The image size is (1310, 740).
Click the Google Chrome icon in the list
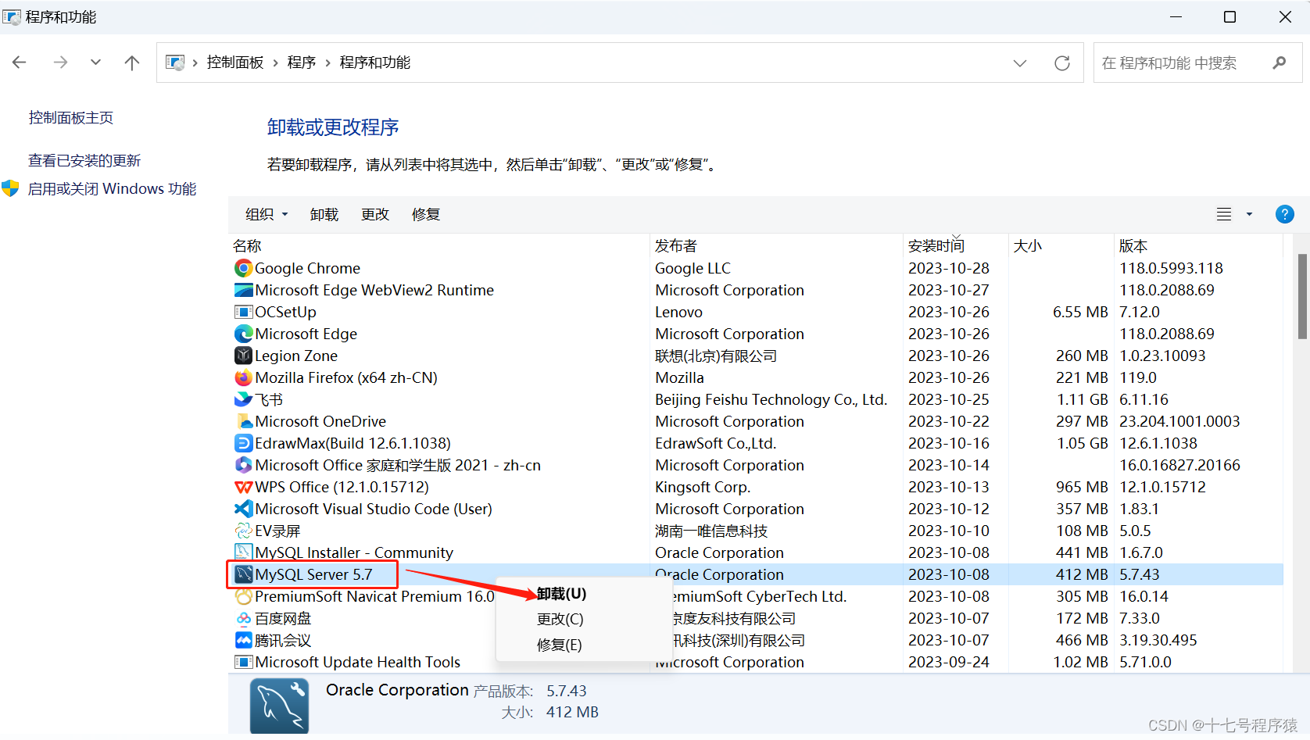coord(244,268)
